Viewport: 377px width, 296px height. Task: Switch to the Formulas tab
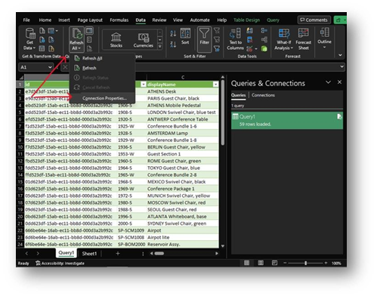119,20
